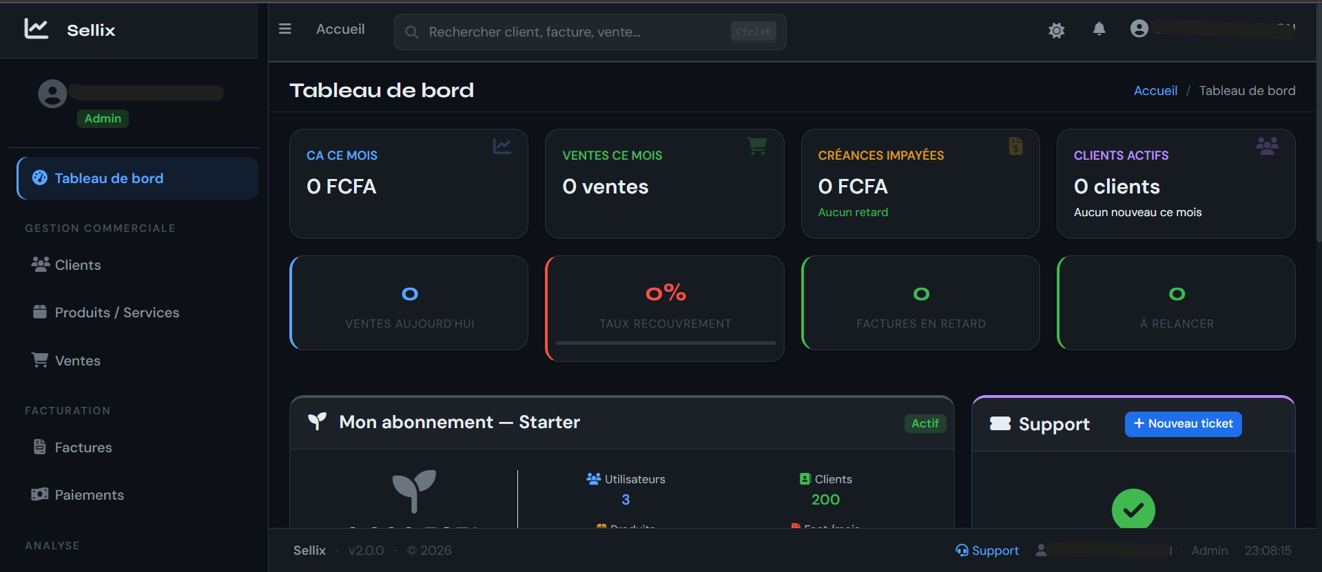The image size is (1322, 572).
Task: Follow the Accueil breadcrumb link
Action: [1155, 91]
